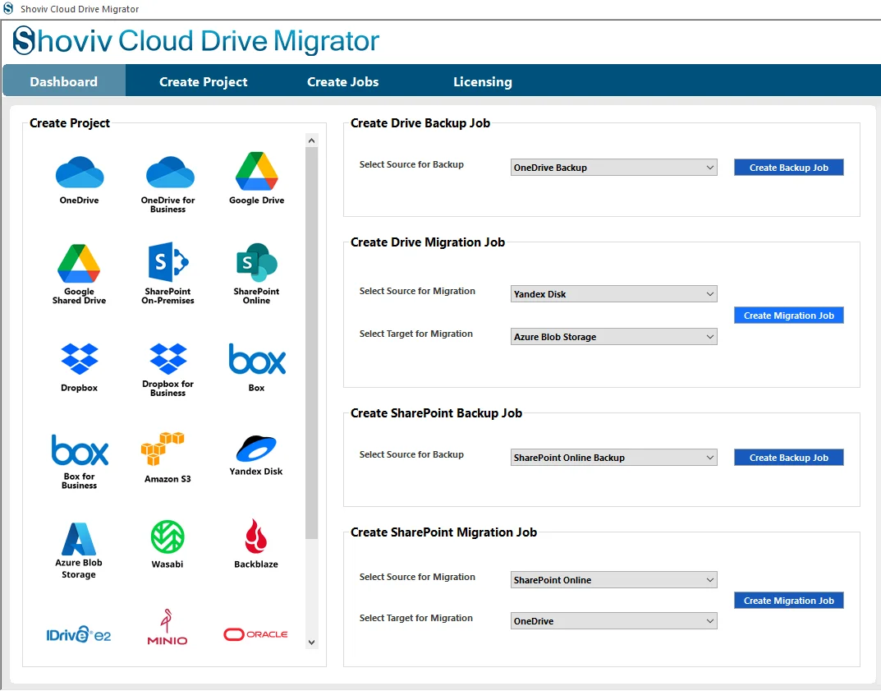881x691 pixels.
Task: Click the project list scrollbar thumb
Action: click(312, 343)
